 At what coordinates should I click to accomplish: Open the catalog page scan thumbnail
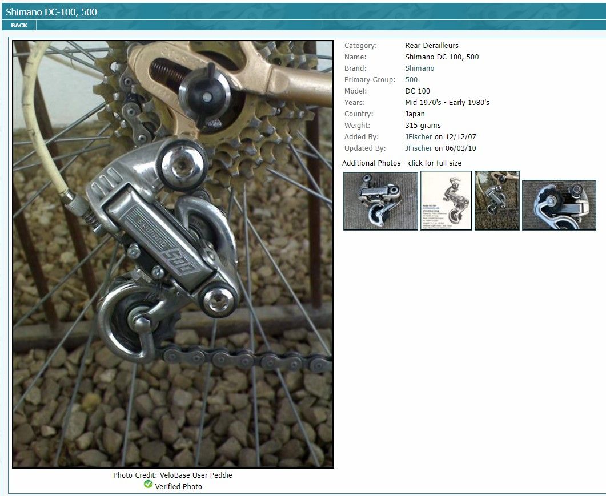pyautogui.click(x=446, y=201)
